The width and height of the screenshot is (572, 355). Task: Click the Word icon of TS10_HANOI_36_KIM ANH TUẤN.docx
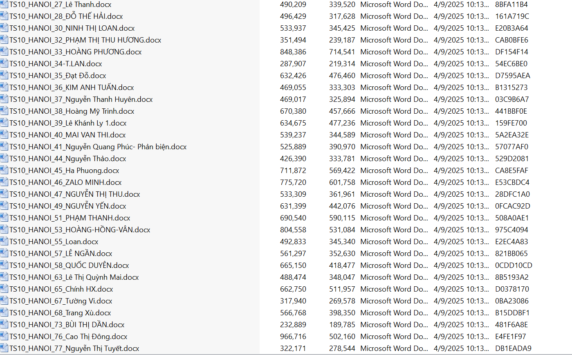click(4, 88)
